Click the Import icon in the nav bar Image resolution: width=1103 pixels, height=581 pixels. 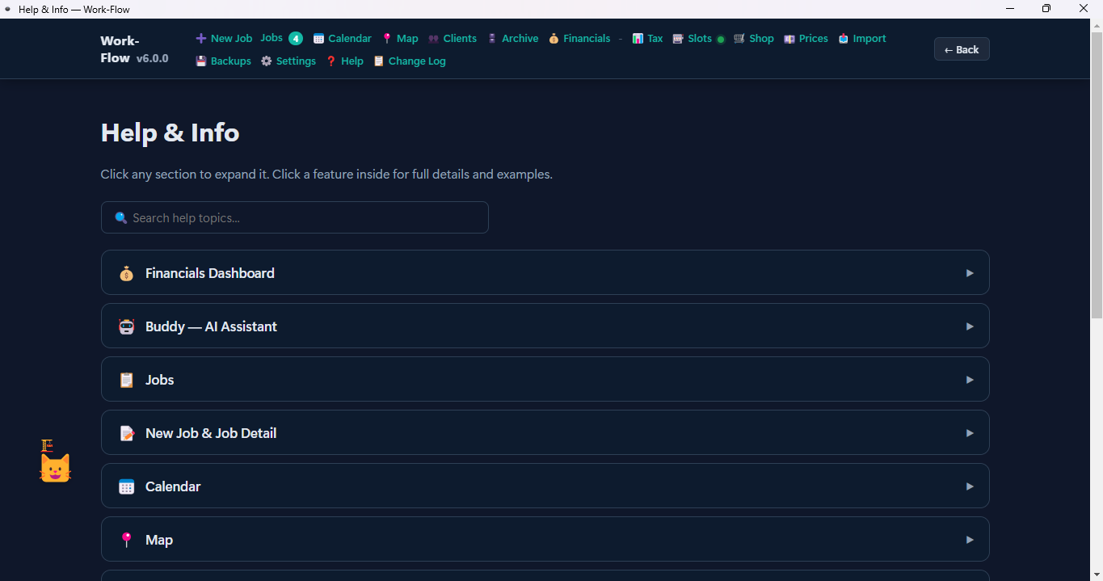coord(844,39)
